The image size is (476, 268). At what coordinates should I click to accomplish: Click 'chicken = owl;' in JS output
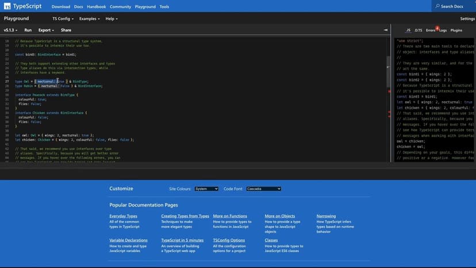[x=410, y=147]
